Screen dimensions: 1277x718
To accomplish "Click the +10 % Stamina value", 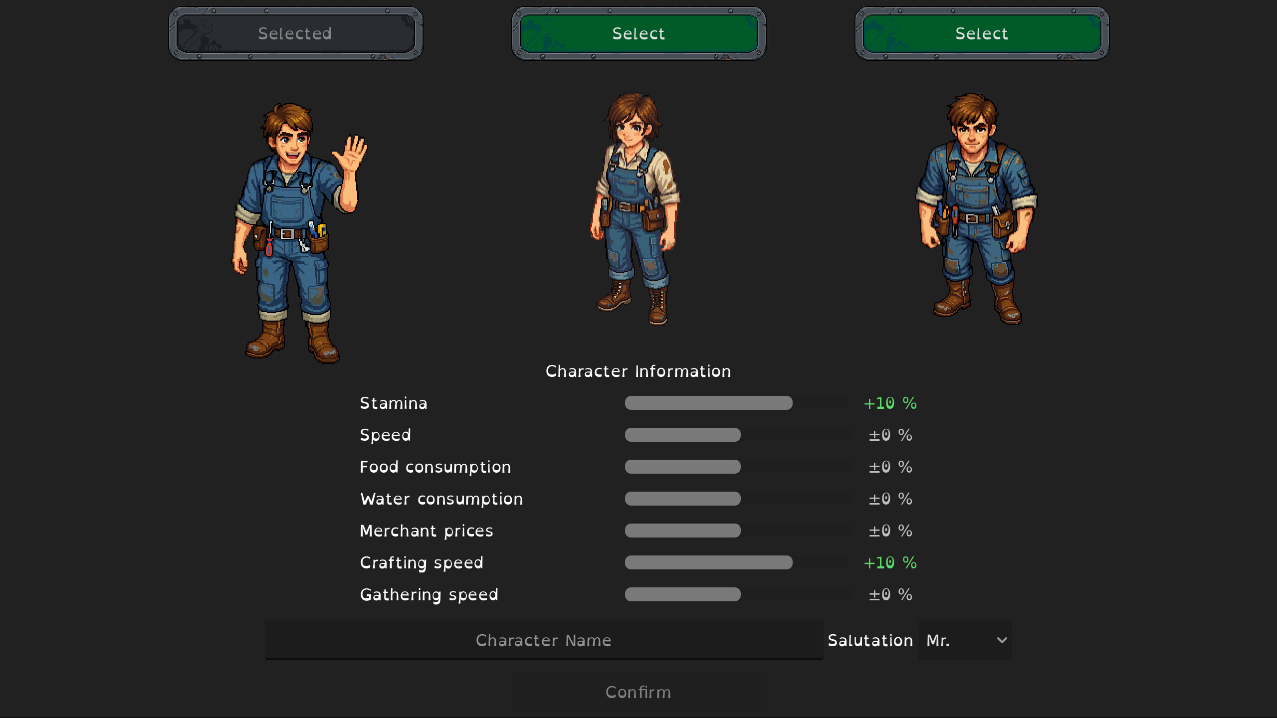I will tap(890, 403).
